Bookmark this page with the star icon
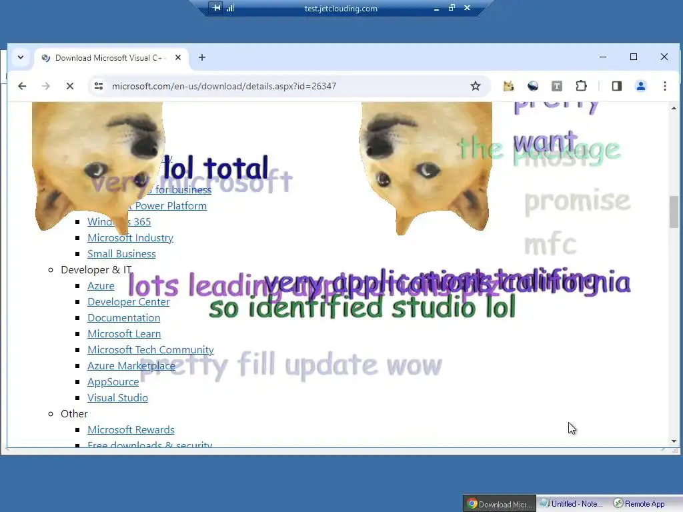The width and height of the screenshot is (683, 512). [x=475, y=86]
